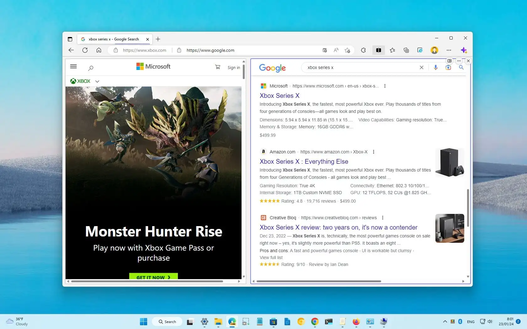527x329 pixels.
Task: Search by voice using the microphone icon
Action: tap(435, 67)
